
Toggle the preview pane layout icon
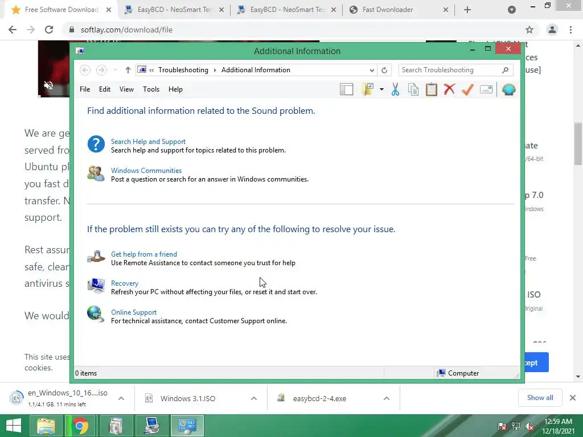point(346,89)
